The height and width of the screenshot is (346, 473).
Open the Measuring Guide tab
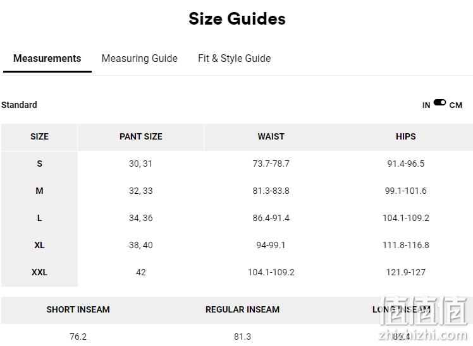coord(139,59)
